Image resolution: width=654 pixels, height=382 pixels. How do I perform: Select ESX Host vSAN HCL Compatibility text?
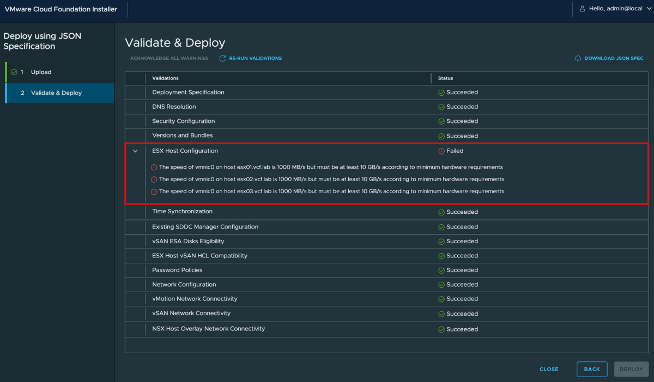click(200, 256)
